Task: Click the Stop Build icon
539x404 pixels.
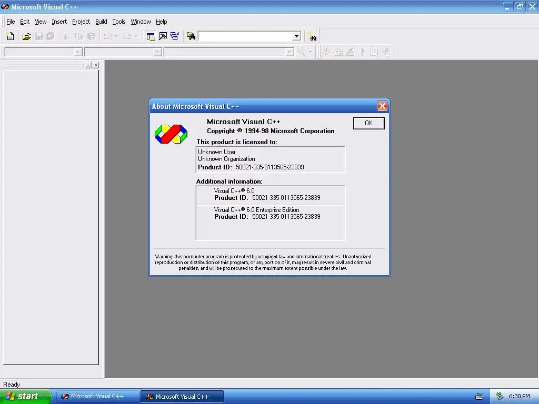Action: coord(350,52)
